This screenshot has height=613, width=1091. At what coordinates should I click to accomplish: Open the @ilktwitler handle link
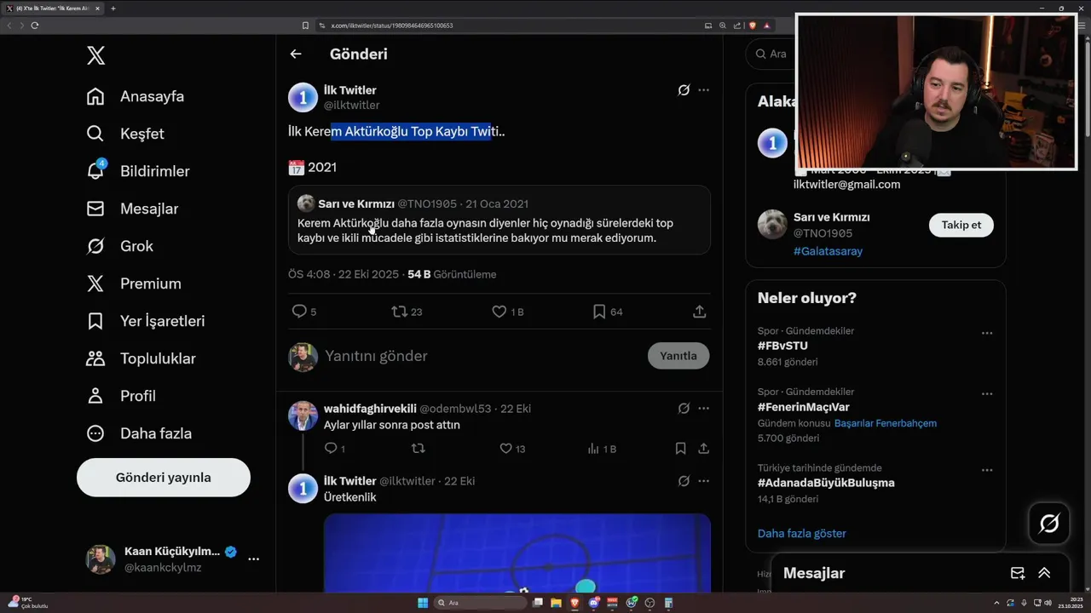[x=351, y=106]
